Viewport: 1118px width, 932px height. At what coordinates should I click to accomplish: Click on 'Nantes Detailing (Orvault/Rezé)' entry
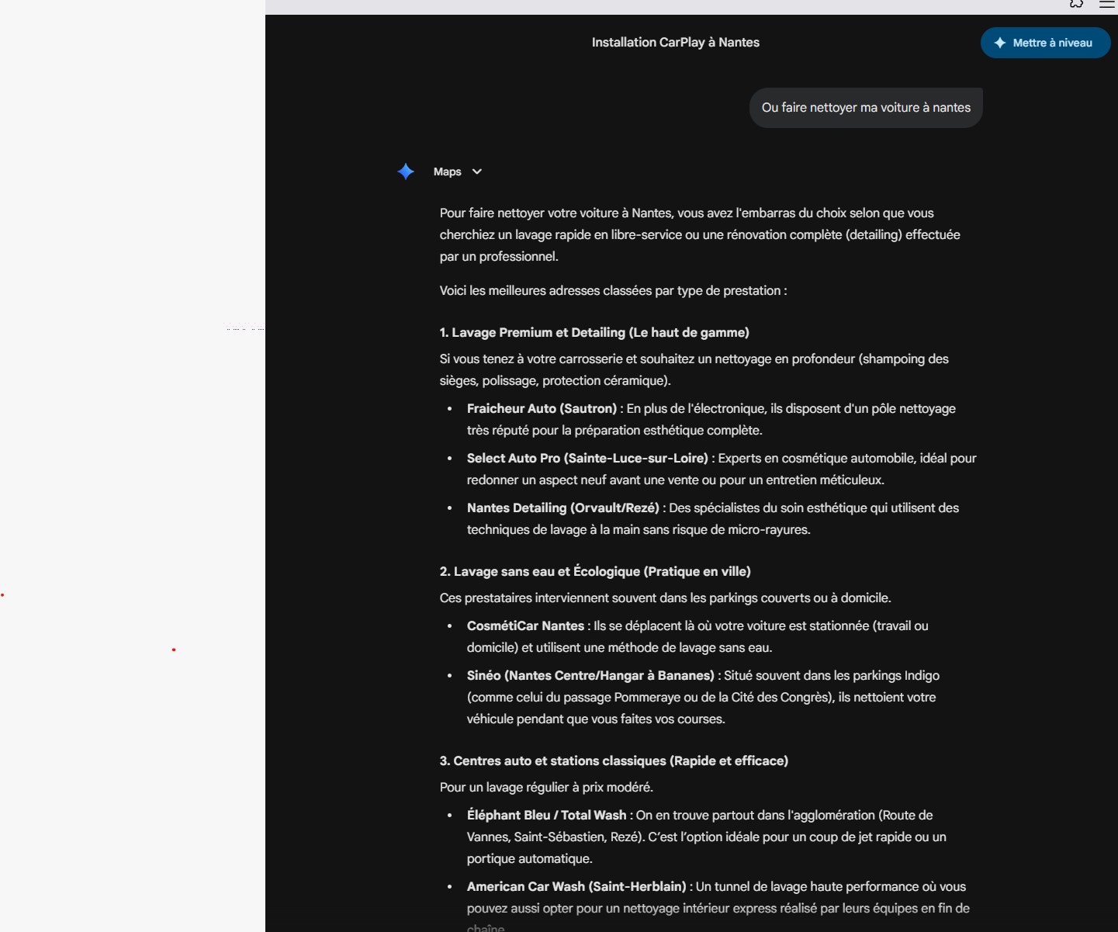562,508
